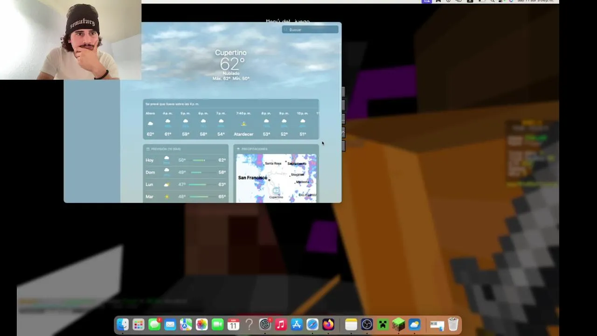Click the Cupertino city name heading

tap(231, 53)
